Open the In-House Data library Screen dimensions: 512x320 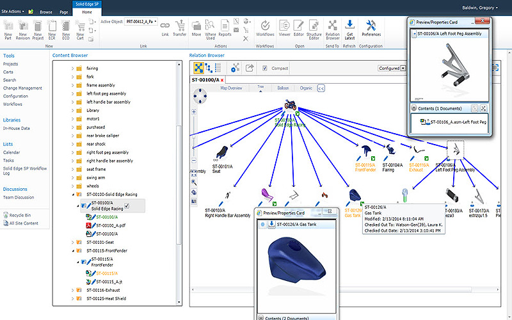(x=17, y=129)
